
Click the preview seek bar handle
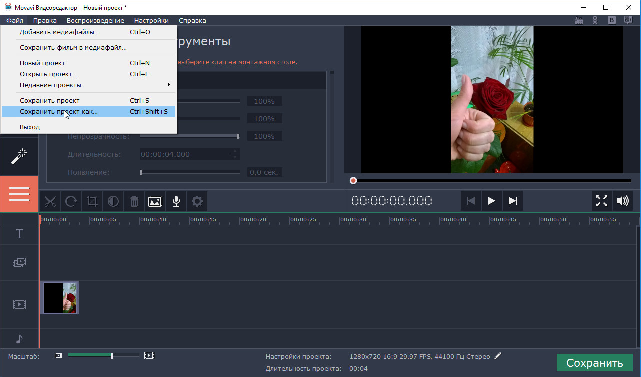tap(353, 181)
